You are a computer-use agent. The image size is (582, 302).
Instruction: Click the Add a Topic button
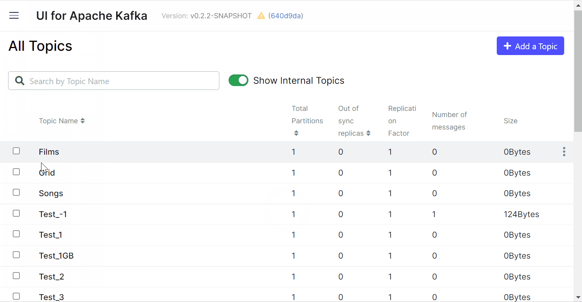(530, 46)
